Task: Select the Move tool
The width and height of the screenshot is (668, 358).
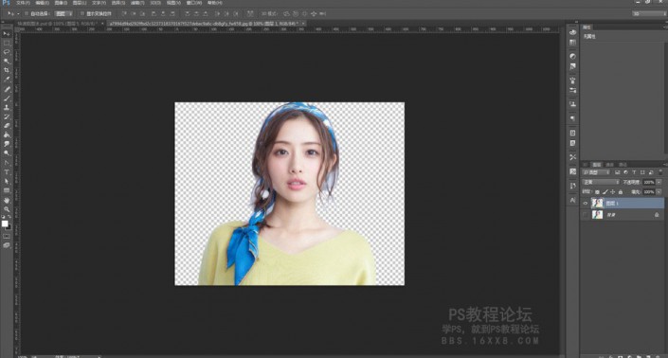Action: click(7, 34)
